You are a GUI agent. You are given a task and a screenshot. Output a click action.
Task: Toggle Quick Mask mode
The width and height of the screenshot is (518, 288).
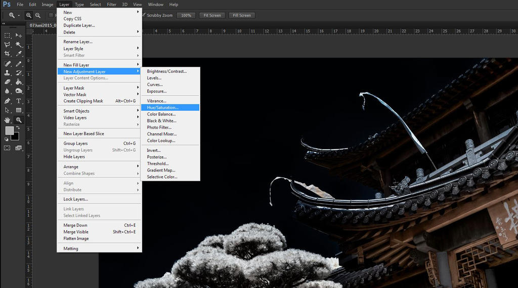(x=7, y=148)
